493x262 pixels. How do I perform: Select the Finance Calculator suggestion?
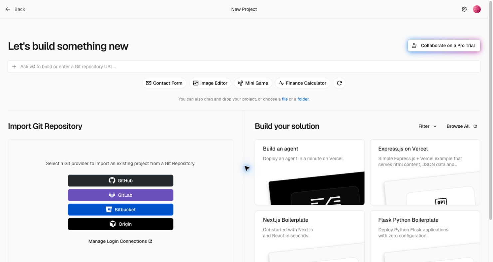coord(302,83)
